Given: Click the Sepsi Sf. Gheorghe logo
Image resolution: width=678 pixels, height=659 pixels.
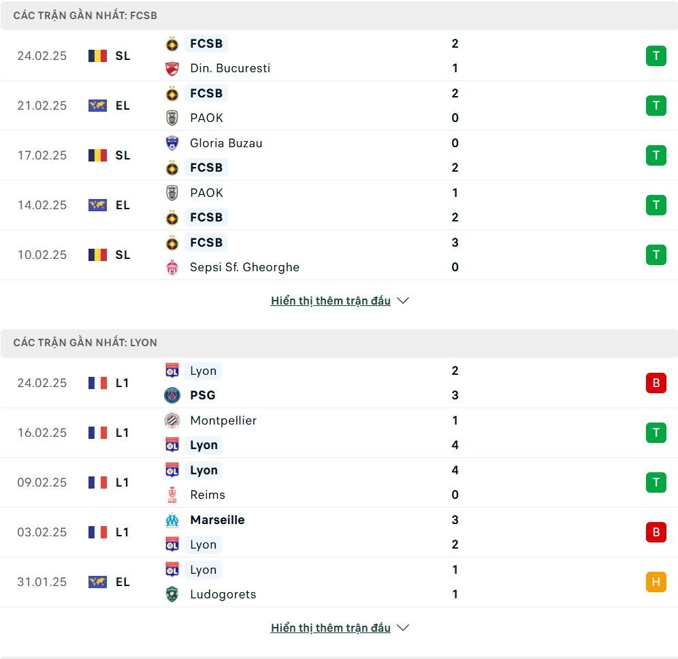Looking at the screenshot, I should (172, 267).
